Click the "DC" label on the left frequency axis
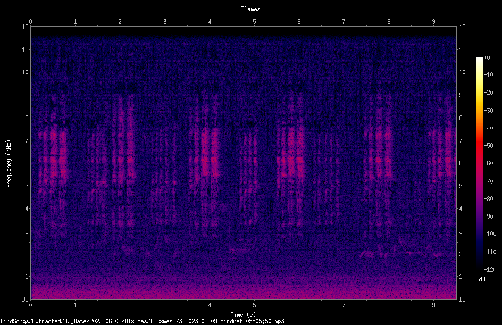The image size is (502, 325). [25, 299]
